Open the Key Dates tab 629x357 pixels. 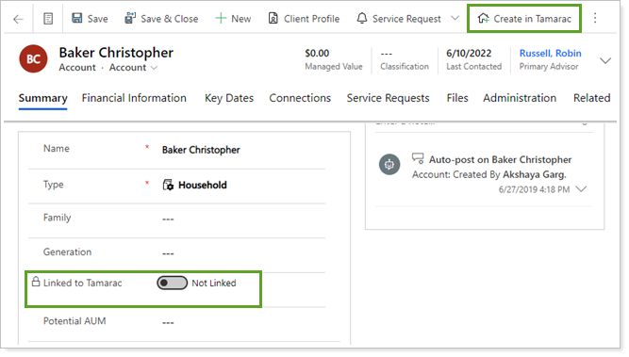tap(229, 98)
